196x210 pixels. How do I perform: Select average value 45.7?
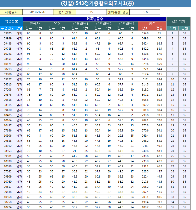pyautogui.click(x=159, y=171)
